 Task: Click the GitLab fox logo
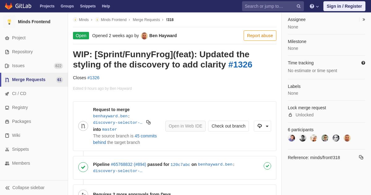point(9,6)
